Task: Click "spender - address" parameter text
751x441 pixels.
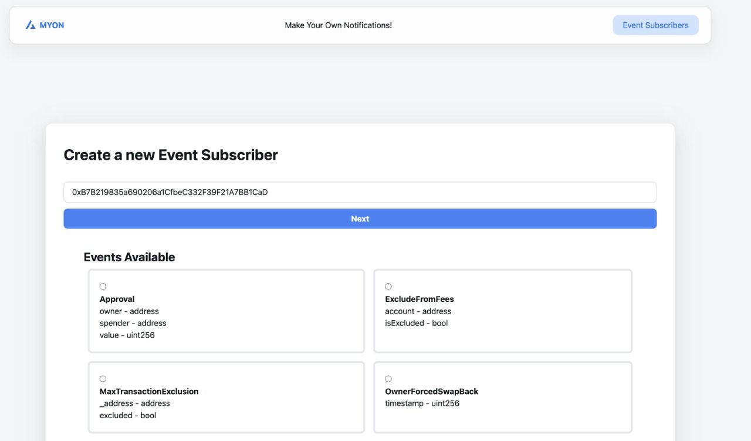Action: coord(133,323)
